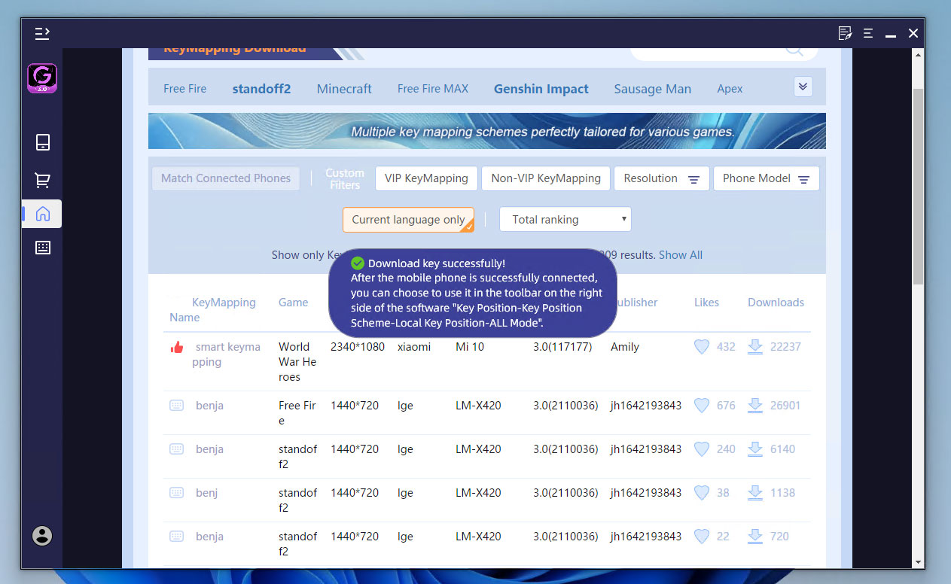Open the keyboard mapping sidebar icon
The image size is (951, 584).
(x=43, y=248)
